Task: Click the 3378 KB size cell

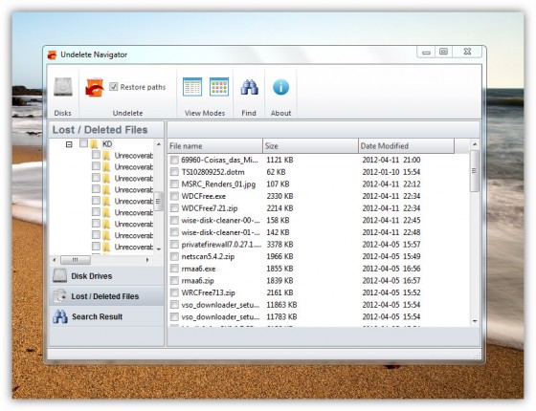Action: tap(279, 245)
